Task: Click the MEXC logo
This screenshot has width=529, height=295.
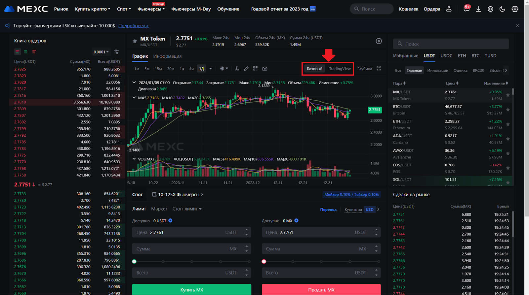Action: [26, 9]
